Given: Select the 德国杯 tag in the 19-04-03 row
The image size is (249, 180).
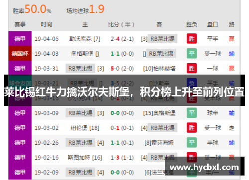Looking at the screenshot, I should point(20,54).
